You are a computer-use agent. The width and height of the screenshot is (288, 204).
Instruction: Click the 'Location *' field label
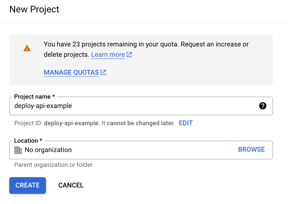28,141
